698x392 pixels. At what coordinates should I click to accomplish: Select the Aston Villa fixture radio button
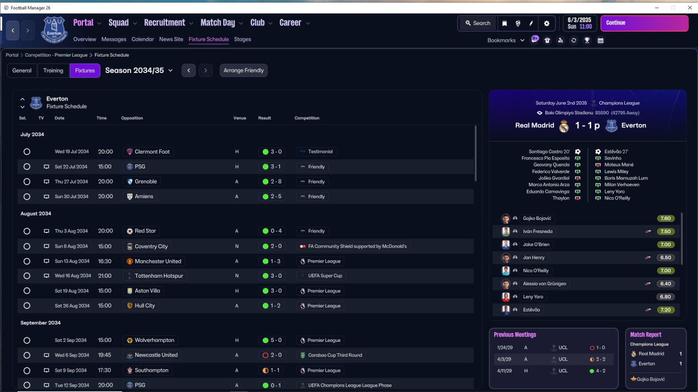27,291
